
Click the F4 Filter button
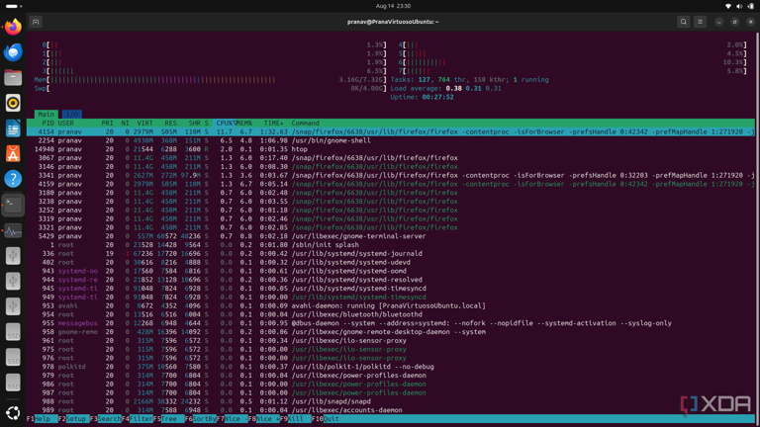tap(142, 419)
